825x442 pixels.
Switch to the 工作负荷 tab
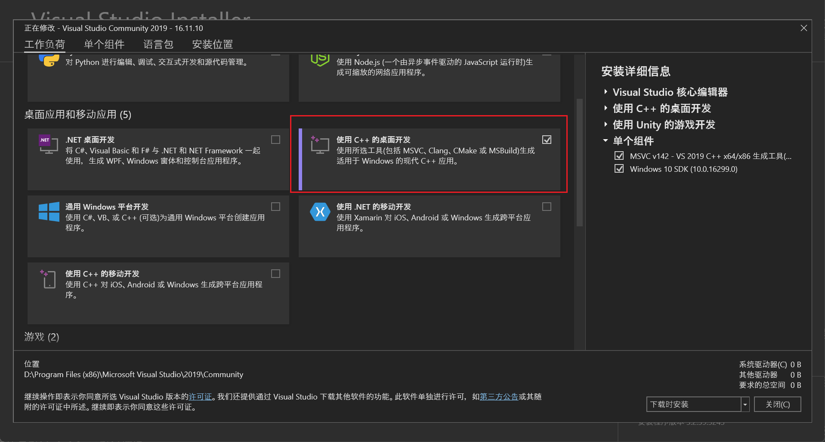coord(45,44)
